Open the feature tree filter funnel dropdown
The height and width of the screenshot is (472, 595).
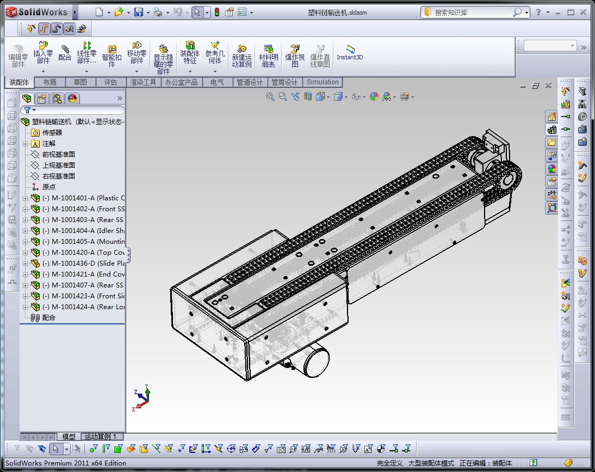click(30, 110)
